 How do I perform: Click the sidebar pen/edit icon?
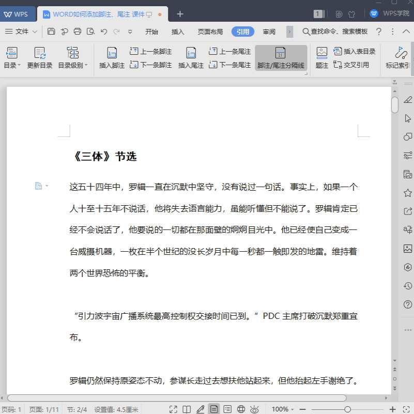click(x=408, y=100)
